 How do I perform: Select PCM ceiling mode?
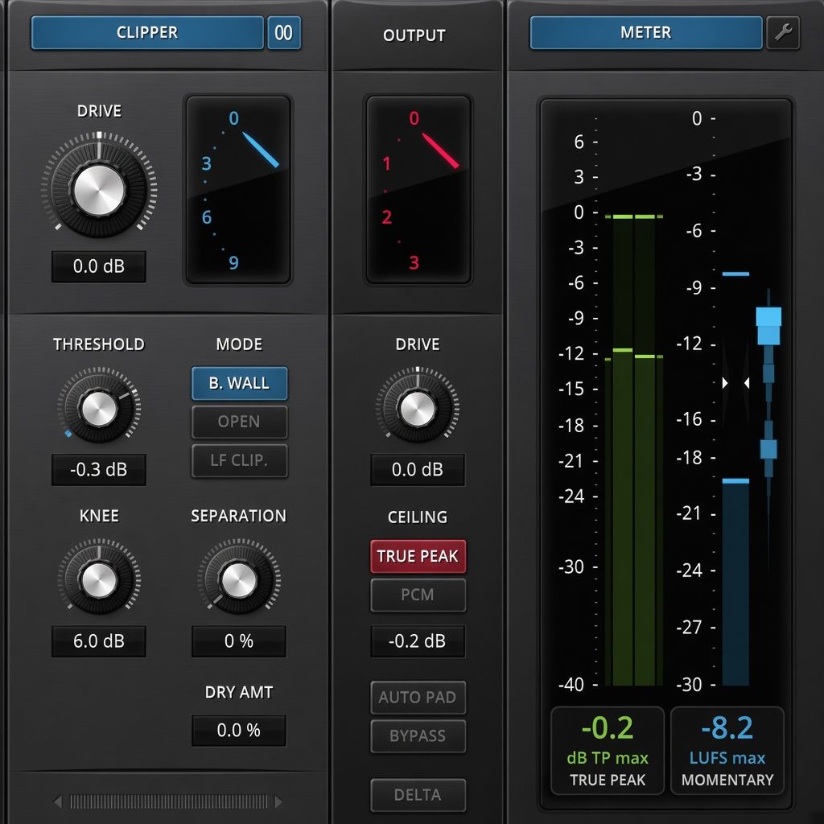tap(418, 595)
